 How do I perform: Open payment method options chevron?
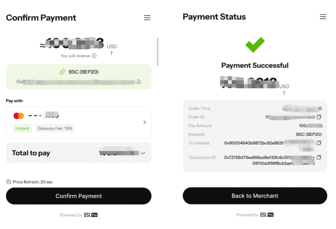pyautogui.click(x=144, y=122)
